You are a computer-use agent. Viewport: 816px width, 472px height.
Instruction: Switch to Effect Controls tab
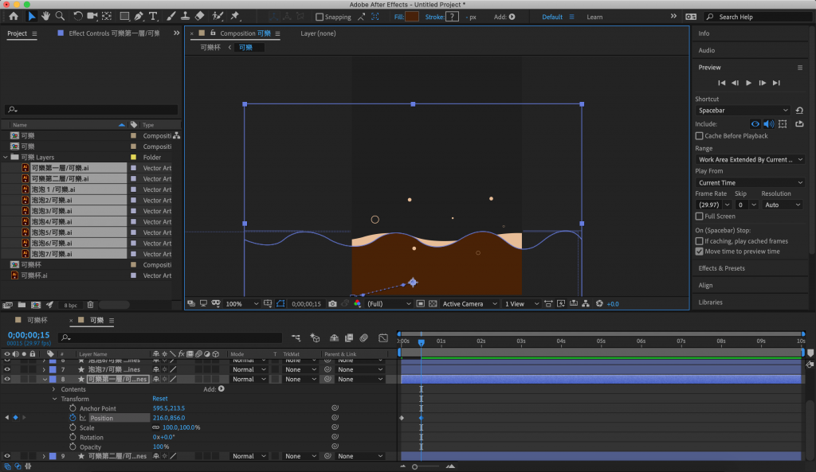click(x=113, y=33)
